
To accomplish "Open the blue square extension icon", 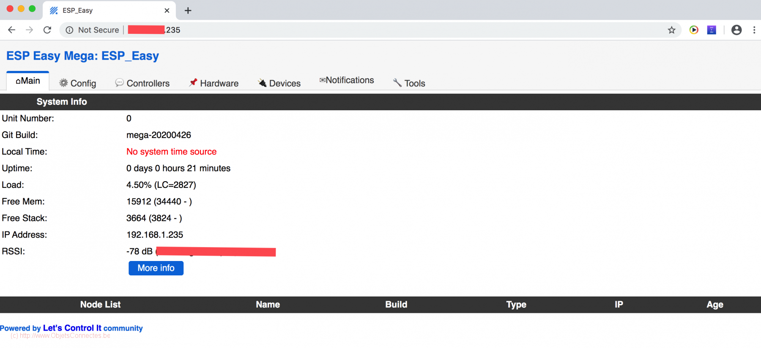I will click(x=712, y=30).
